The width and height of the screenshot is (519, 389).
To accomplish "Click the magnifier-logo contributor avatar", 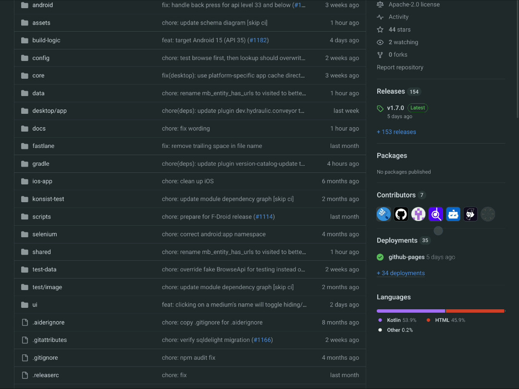I will click(x=435, y=214).
